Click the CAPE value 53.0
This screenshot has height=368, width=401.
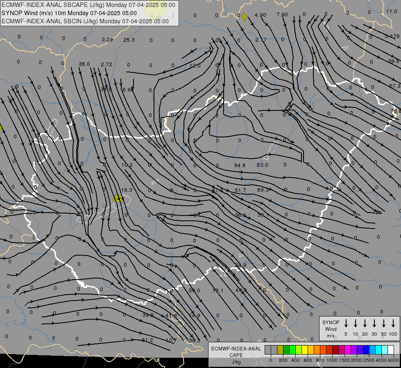click(263, 165)
